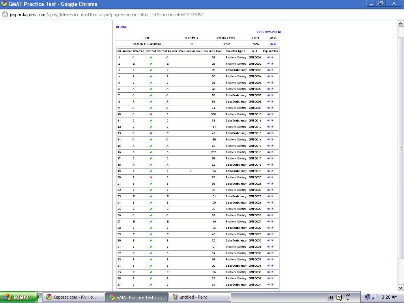
Task: Click the language bar help icon
Action: pos(339,297)
